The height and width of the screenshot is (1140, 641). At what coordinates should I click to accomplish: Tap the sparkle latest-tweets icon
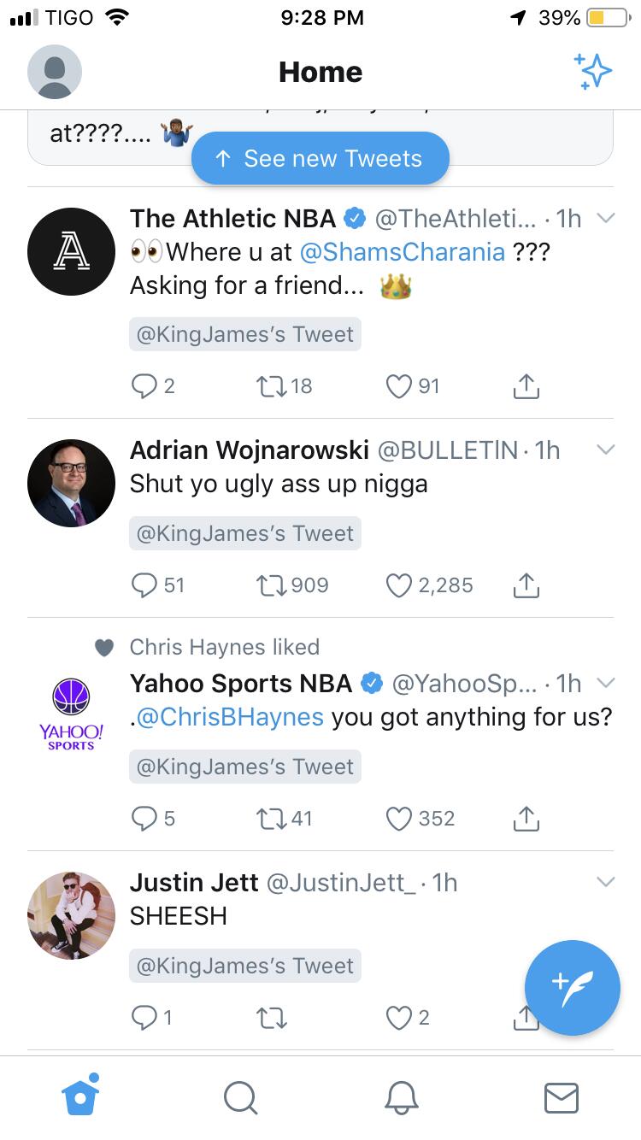(x=593, y=71)
